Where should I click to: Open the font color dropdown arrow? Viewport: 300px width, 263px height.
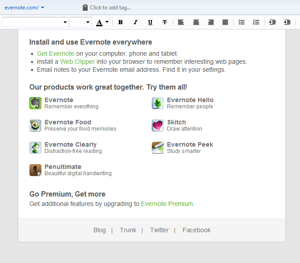click(107, 22)
